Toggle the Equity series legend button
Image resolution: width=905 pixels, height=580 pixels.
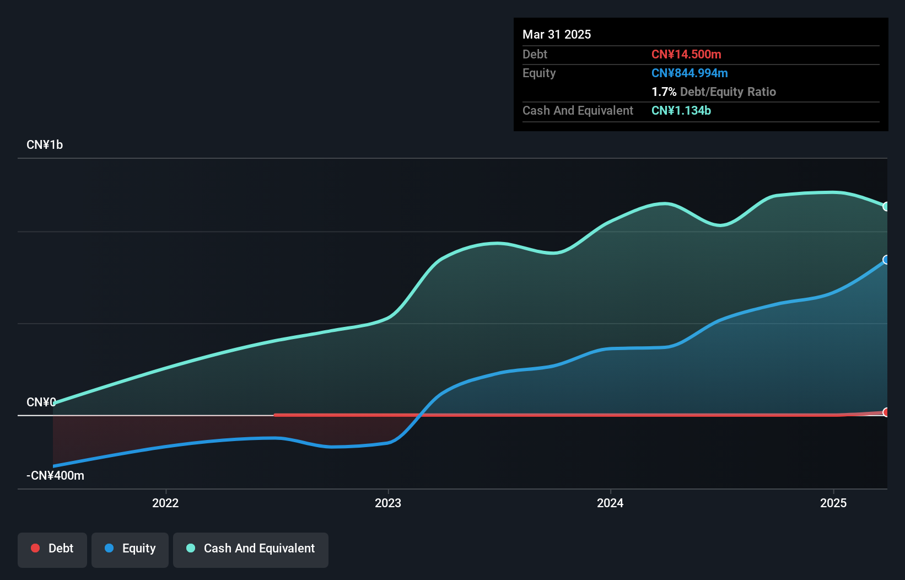tap(130, 550)
